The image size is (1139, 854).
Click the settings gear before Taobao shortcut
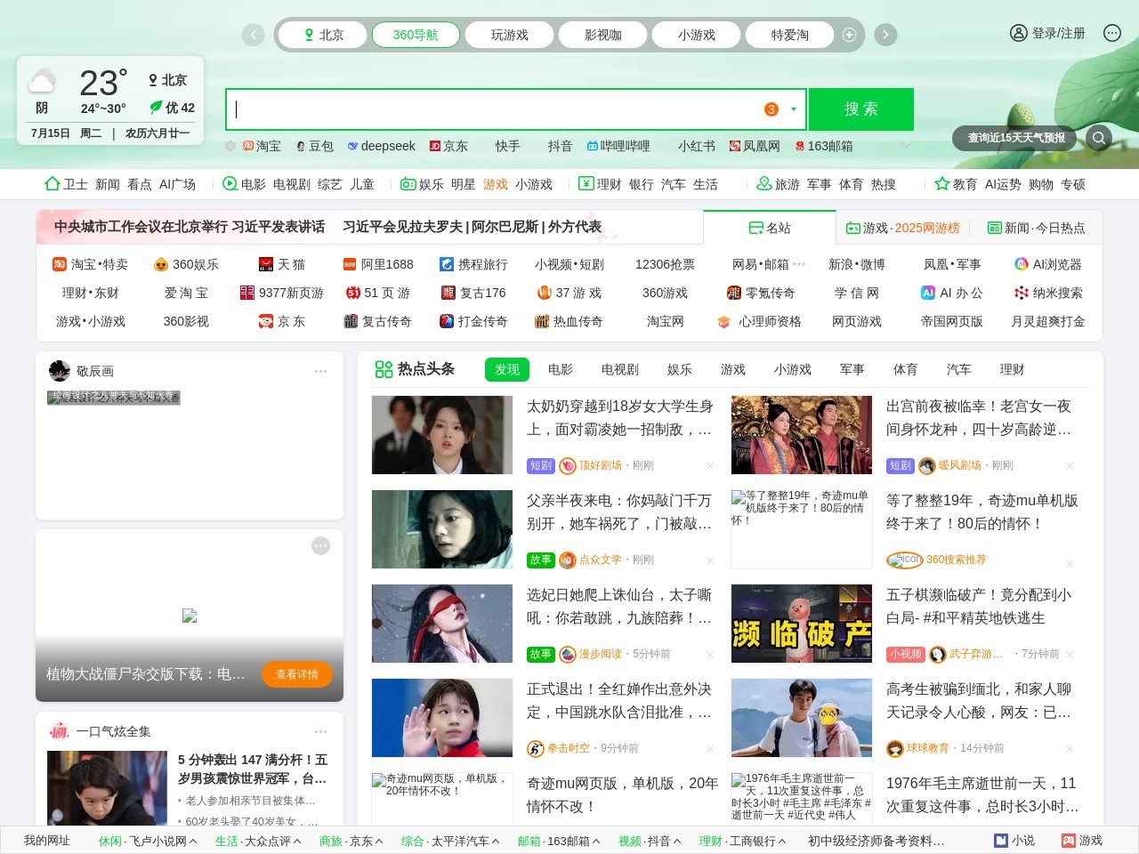230,146
